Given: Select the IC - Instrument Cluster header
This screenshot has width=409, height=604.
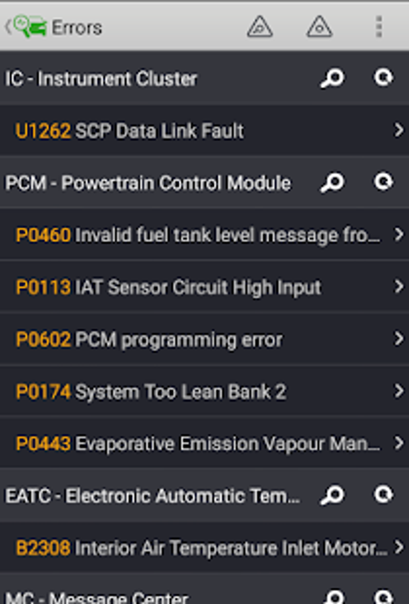Looking at the screenshot, I should click(101, 79).
